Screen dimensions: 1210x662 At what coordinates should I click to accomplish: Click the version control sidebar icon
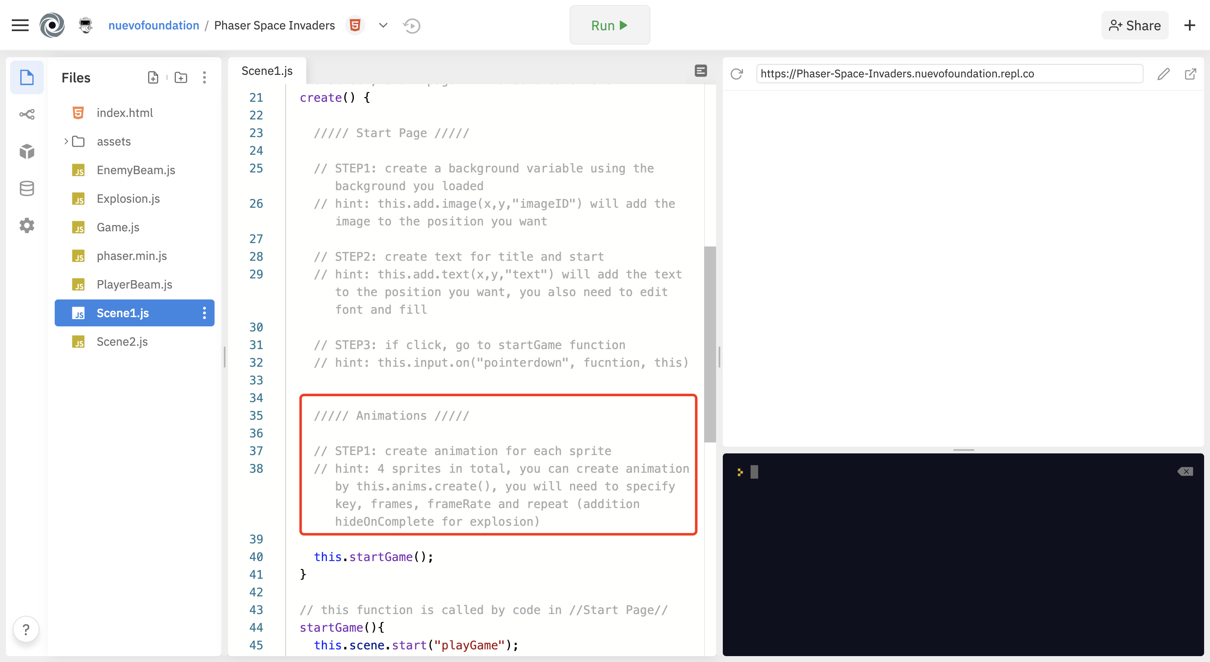(27, 114)
